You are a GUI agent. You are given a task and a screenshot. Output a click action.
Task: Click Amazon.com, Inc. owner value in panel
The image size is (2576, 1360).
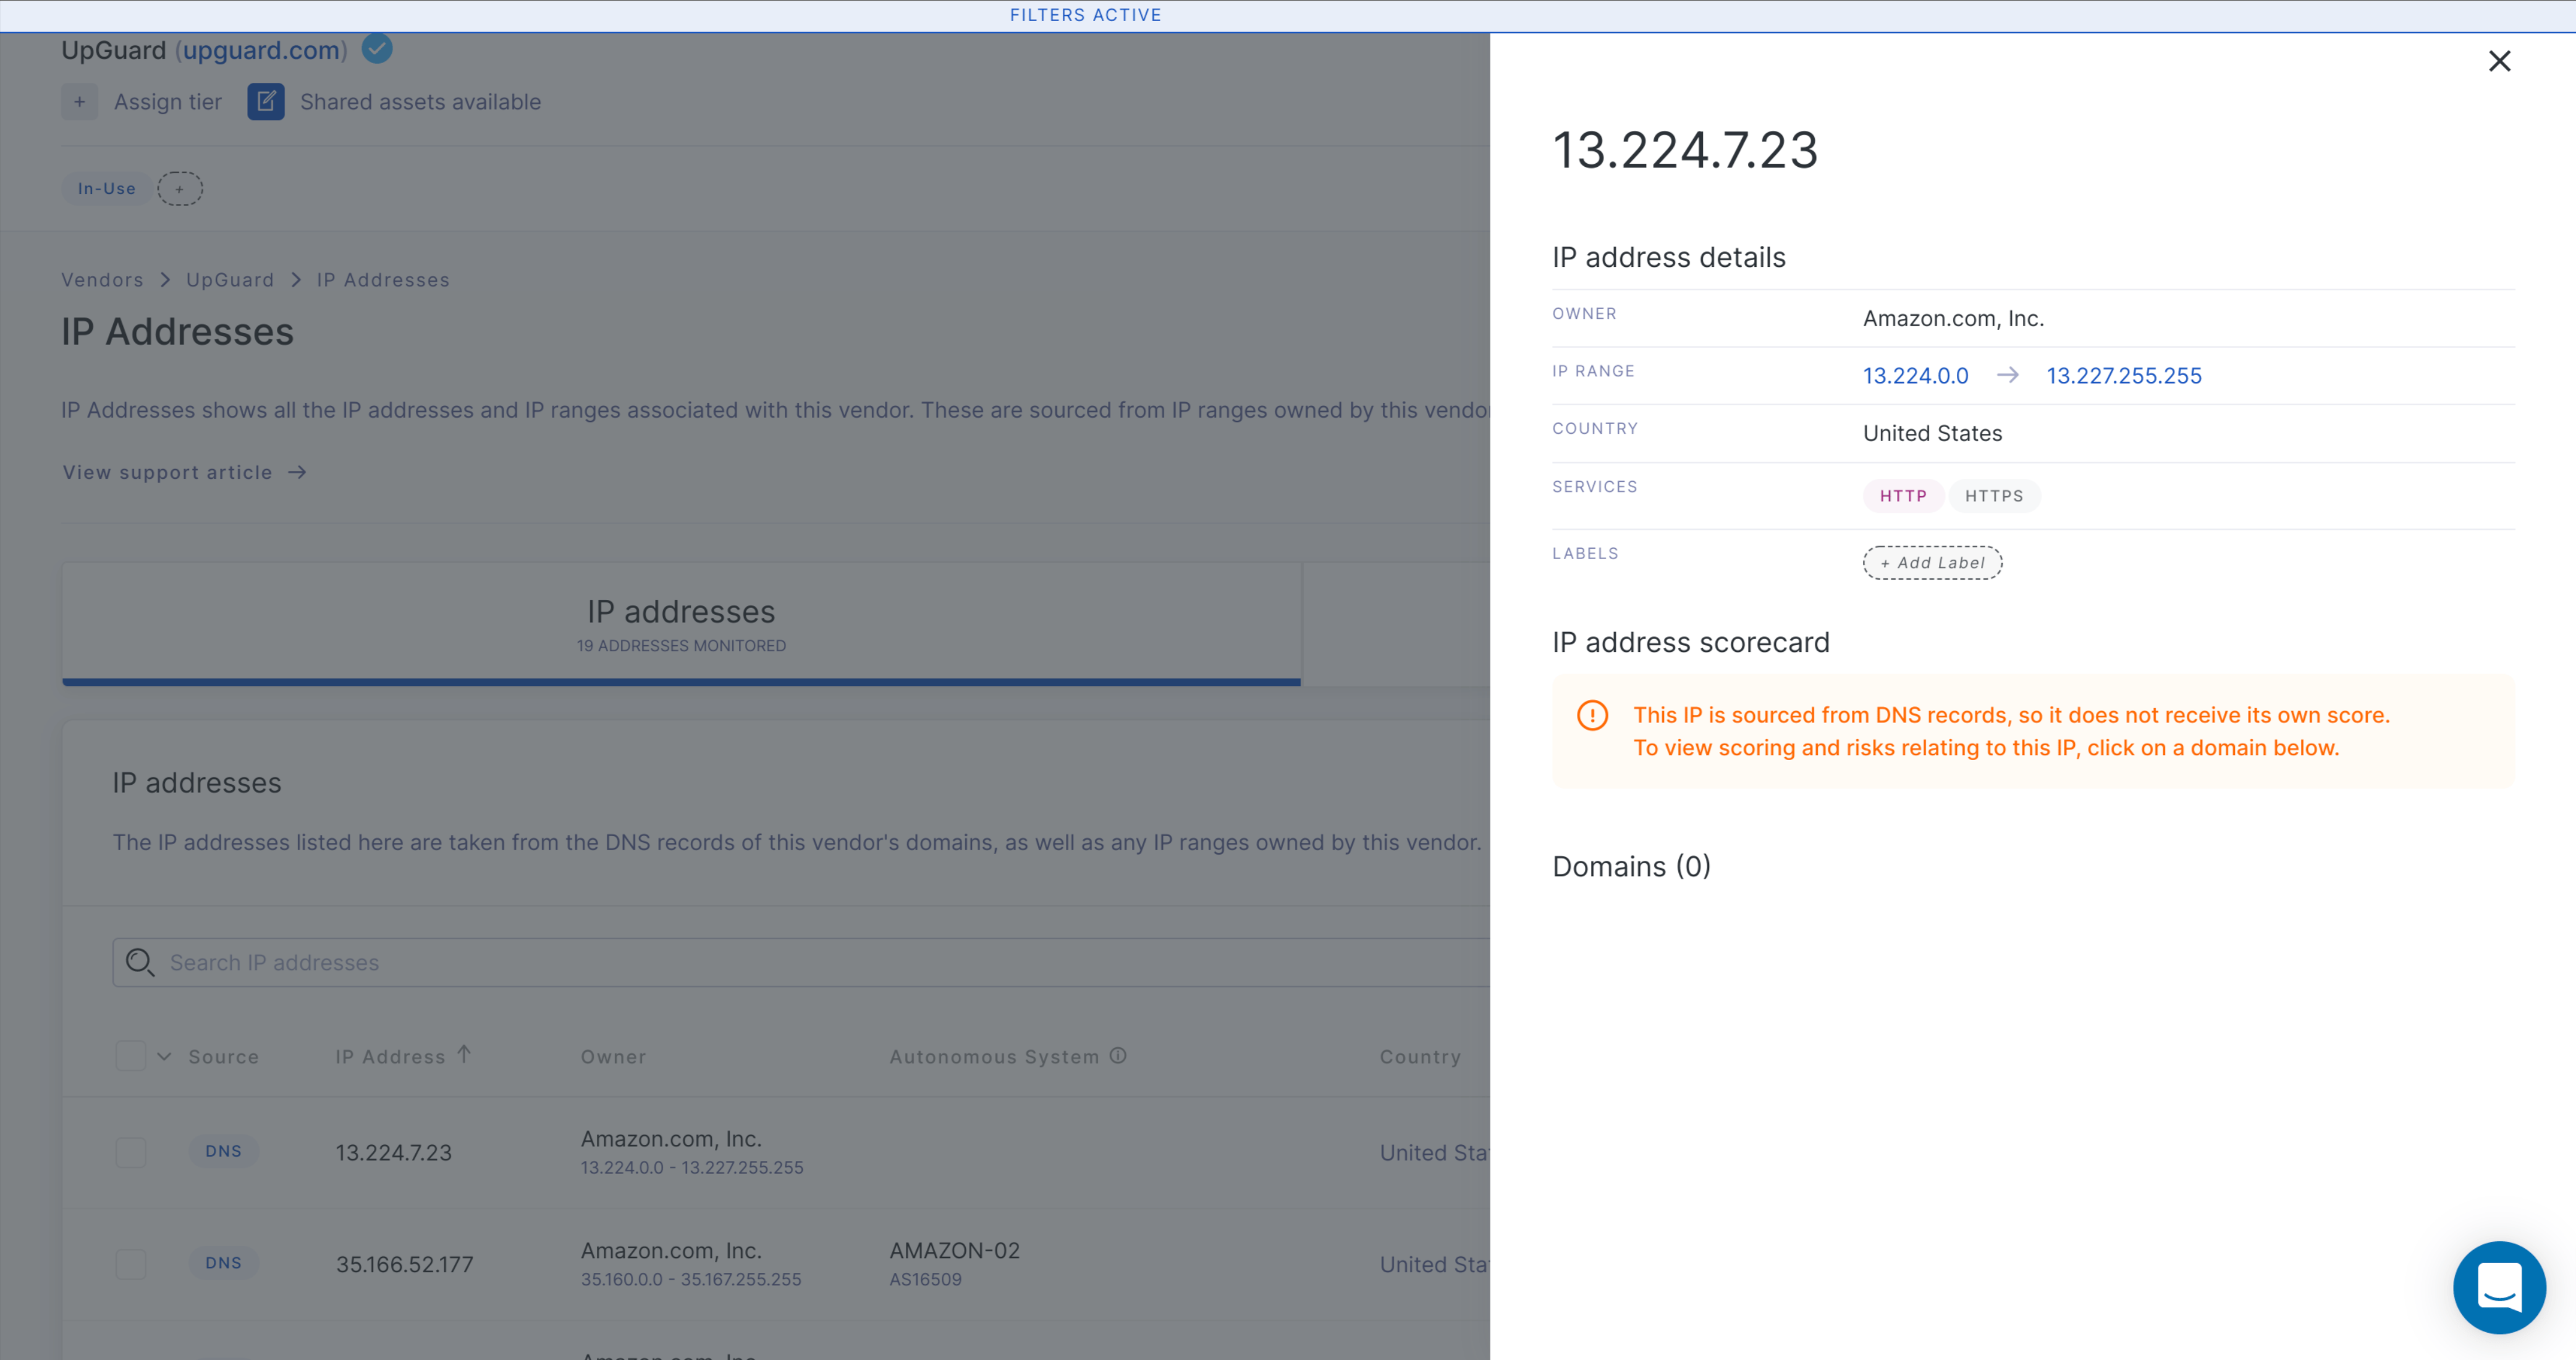tap(1953, 318)
